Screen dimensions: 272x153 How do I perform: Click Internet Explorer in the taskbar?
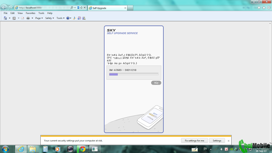[x=21, y=149]
